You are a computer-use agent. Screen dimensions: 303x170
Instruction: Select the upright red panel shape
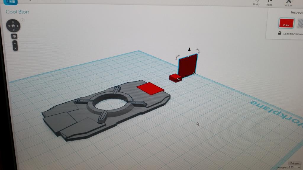pyautogui.click(x=187, y=66)
